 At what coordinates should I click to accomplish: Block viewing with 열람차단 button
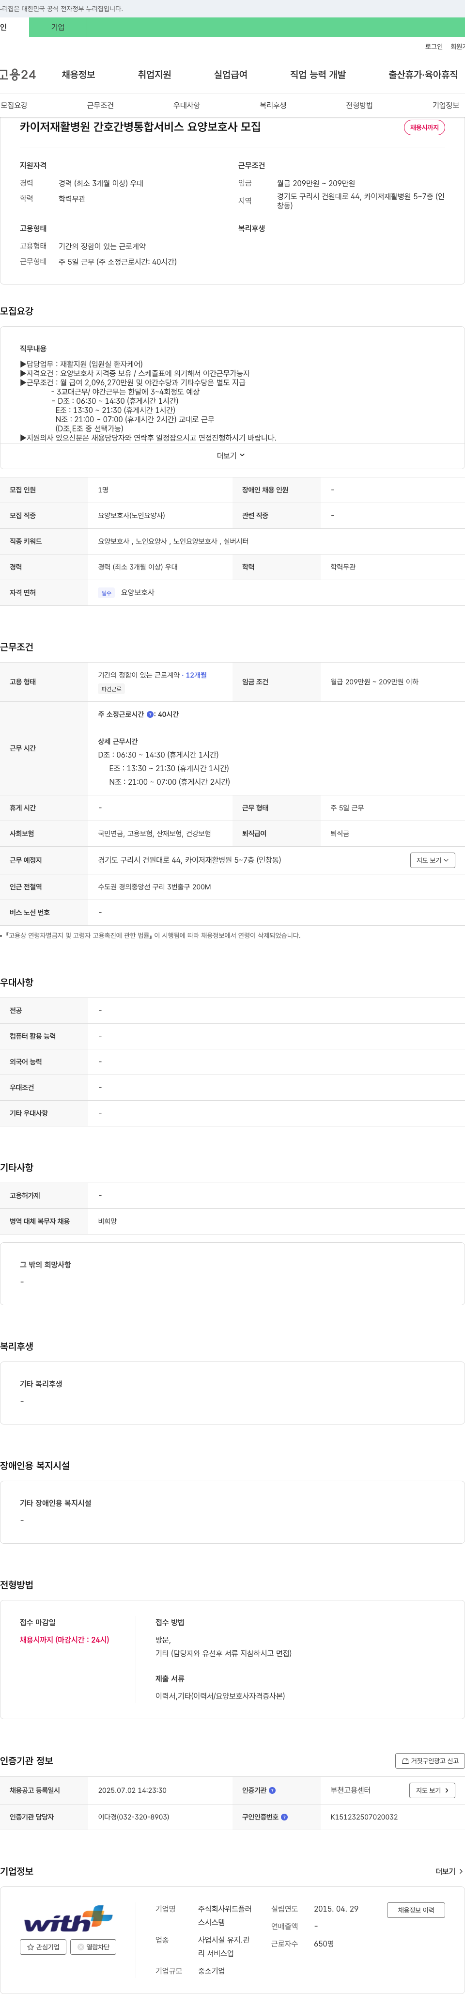[x=93, y=1947]
